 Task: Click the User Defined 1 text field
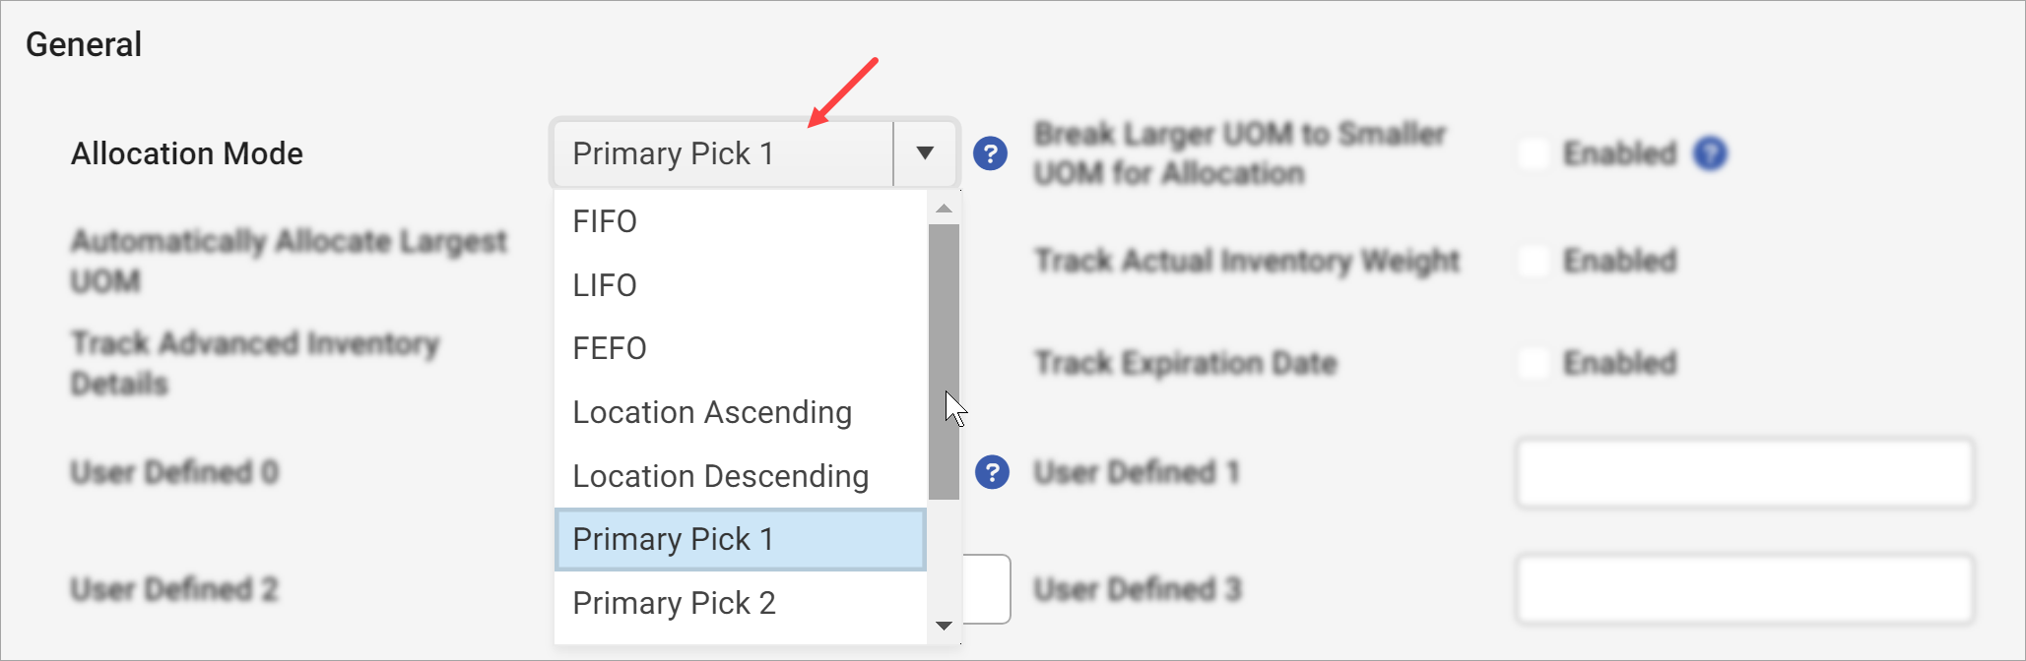1744,473
